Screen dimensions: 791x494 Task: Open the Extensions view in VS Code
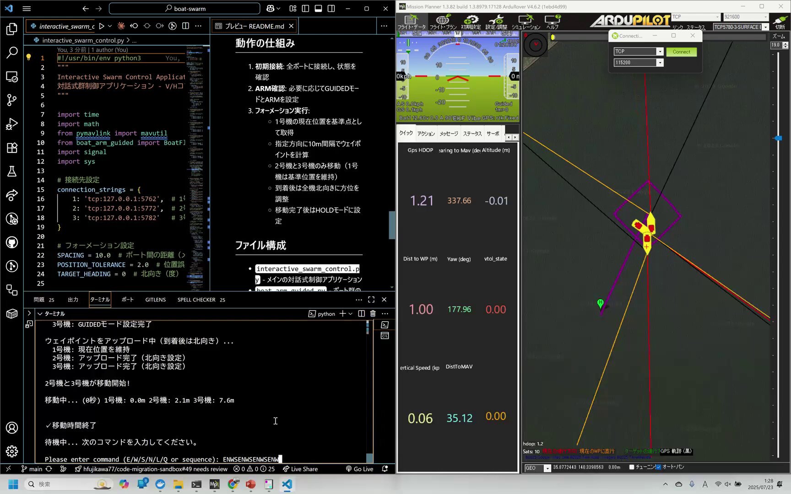(x=12, y=148)
